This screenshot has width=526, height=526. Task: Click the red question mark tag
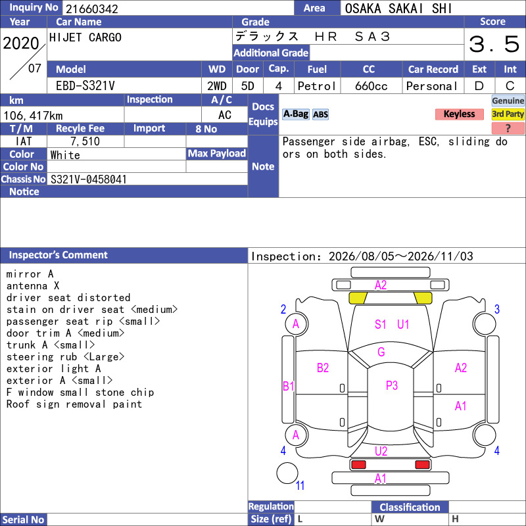click(508, 128)
